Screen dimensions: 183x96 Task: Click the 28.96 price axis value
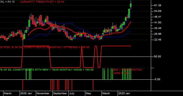(158, 34)
